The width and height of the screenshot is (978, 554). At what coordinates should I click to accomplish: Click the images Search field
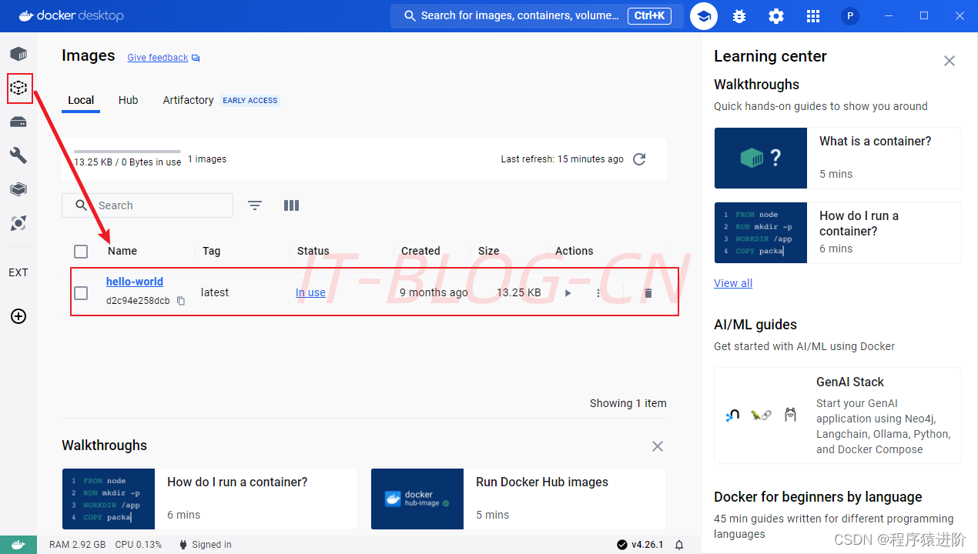pos(147,205)
